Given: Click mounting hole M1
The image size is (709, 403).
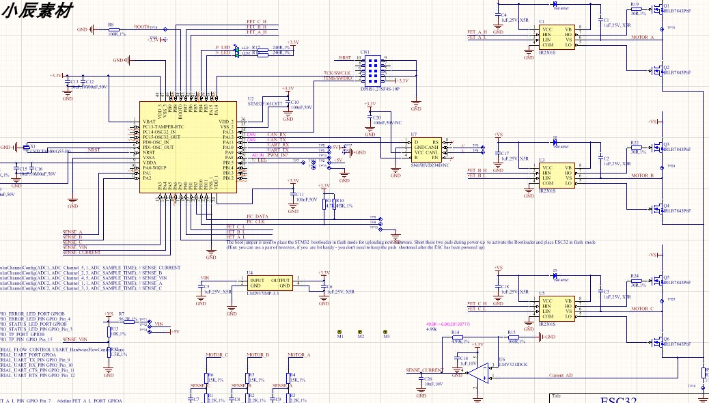Looking at the screenshot, I should [340, 332].
